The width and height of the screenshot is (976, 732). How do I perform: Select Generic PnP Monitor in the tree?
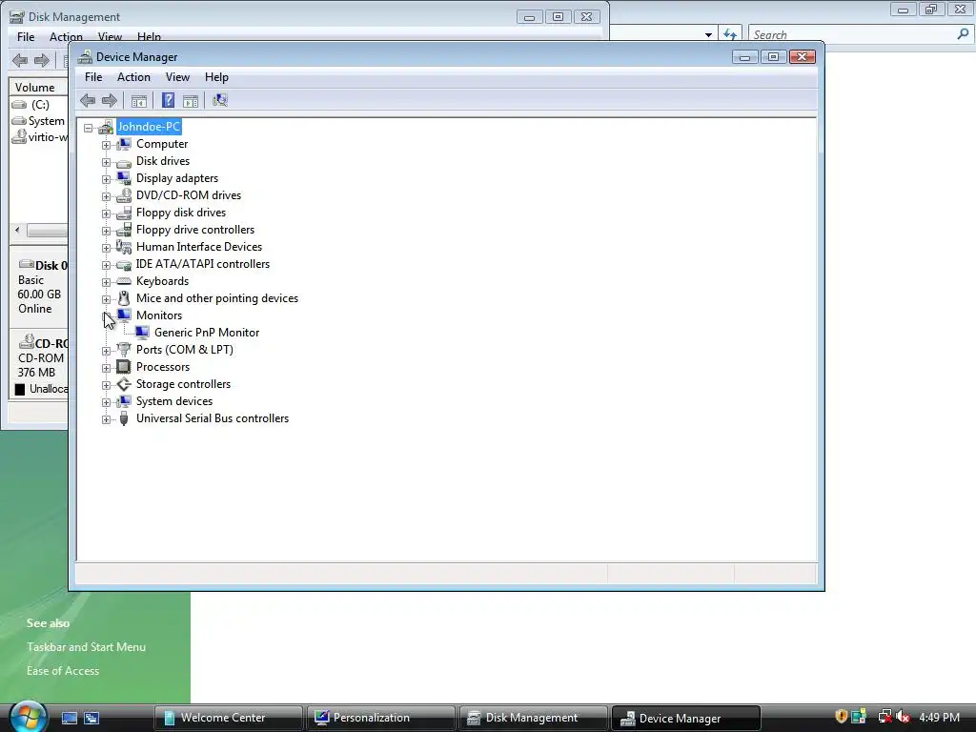click(207, 333)
